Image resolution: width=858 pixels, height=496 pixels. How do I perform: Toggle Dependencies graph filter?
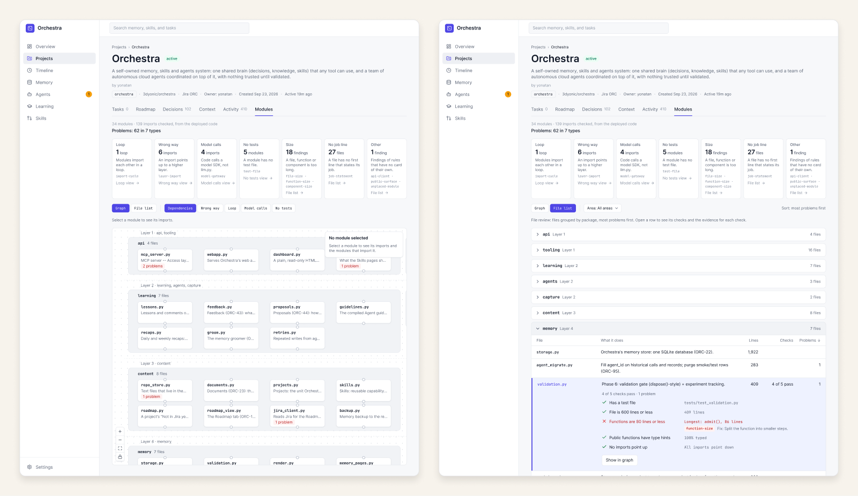pos(180,208)
